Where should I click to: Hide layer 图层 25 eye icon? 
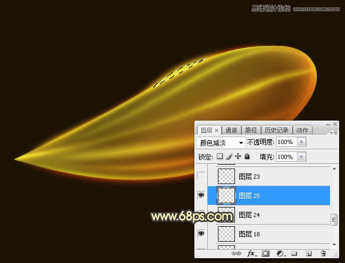point(201,196)
